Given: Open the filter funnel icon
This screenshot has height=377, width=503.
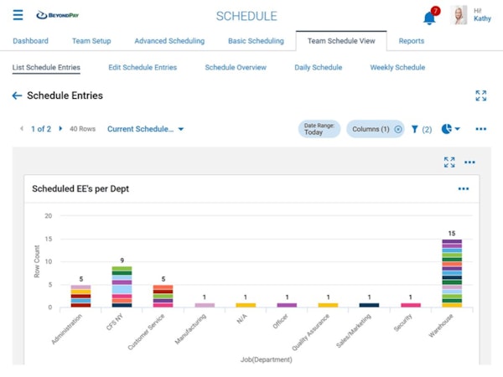Looking at the screenshot, I should point(415,129).
